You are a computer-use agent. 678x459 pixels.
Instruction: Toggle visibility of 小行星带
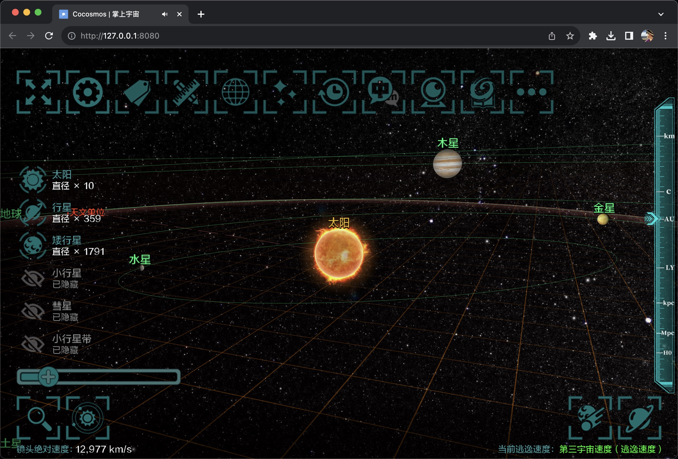point(33,344)
